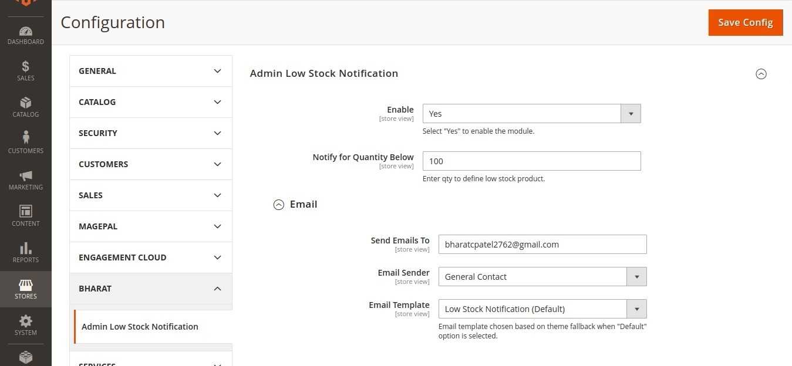The width and height of the screenshot is (792, 366).
Task: Open the Email Template dropdown
Action: [x=542, y=309]
